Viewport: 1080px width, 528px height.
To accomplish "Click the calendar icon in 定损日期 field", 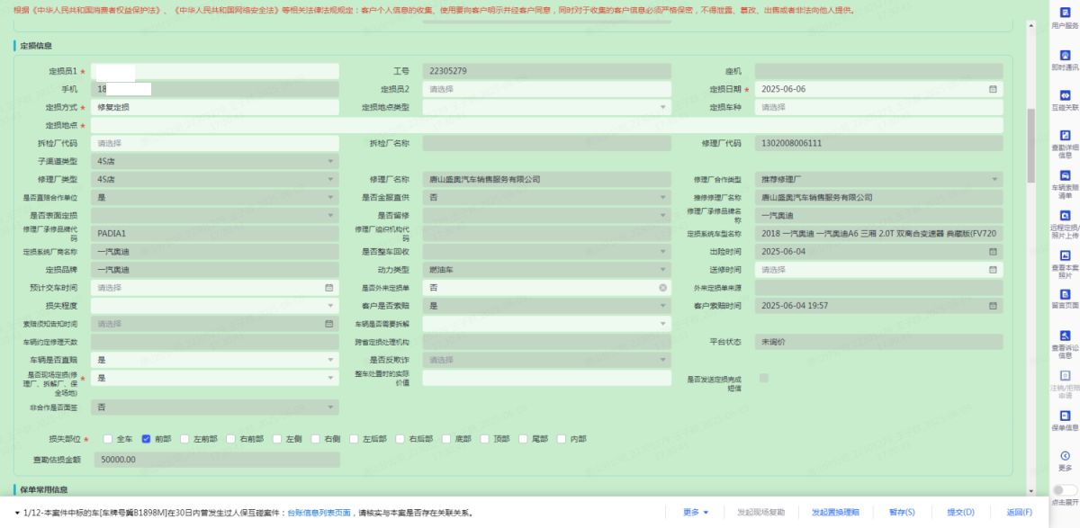I will click(x=993, y=89).
